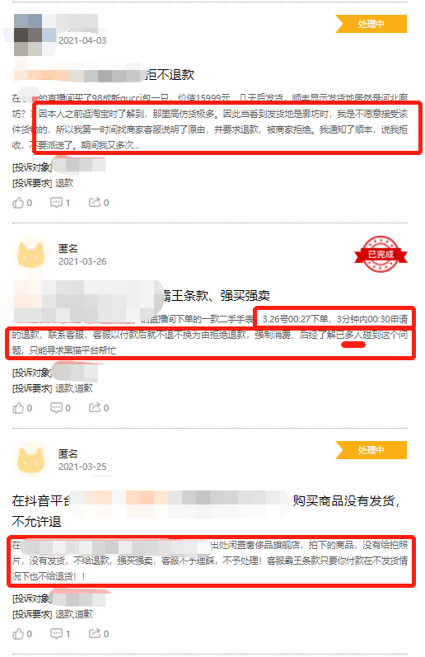425x657 pixels.
Task: Open comments on the 2021-03-25 complaint
Action: 60,634
